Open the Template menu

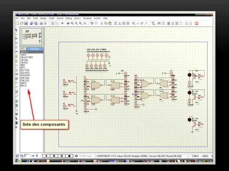tap(87, 18)
